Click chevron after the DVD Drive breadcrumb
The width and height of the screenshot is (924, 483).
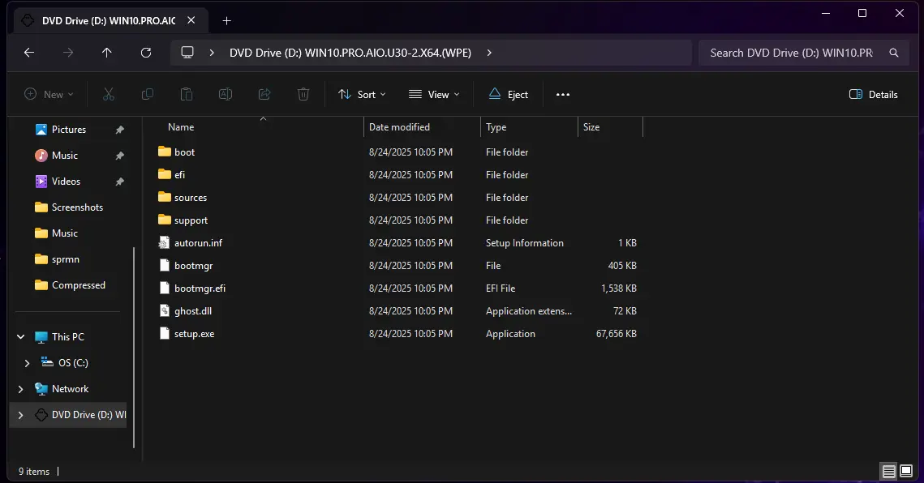(489, 53)
